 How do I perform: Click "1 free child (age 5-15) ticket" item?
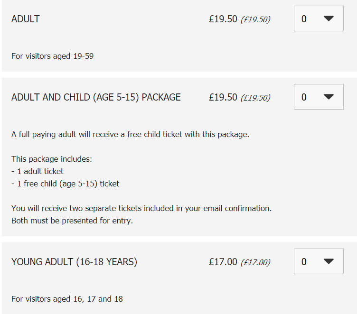(x=66, y=184)
